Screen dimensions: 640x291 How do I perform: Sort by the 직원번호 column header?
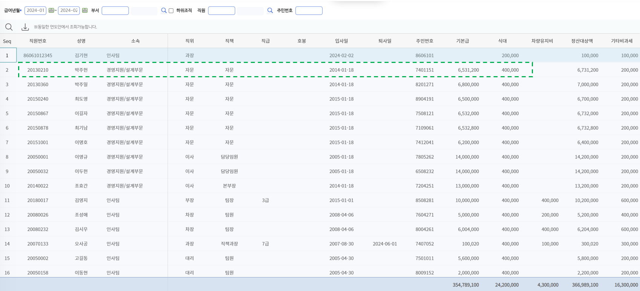pyautogui.click(x=38, y=41)
